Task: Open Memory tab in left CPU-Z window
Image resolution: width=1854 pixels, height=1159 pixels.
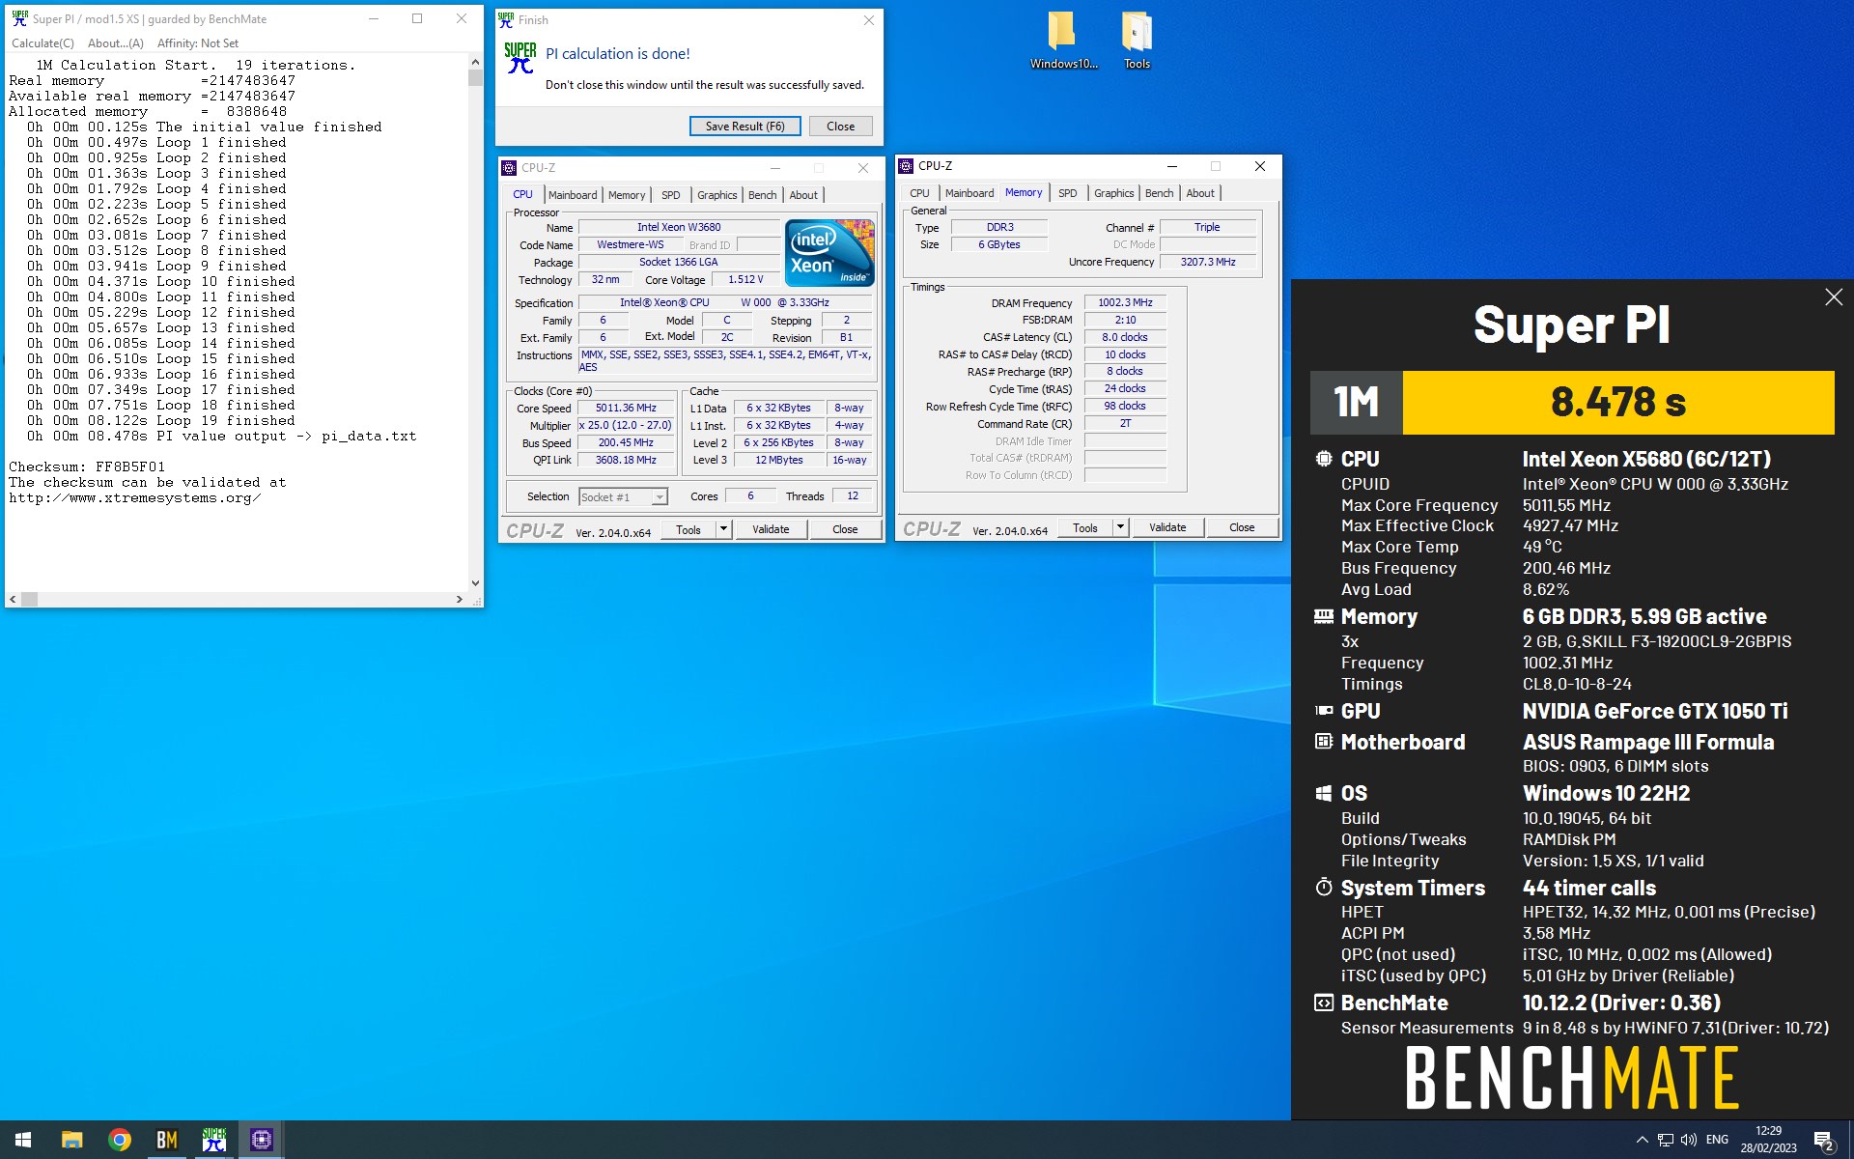Action: (x=627, y=195)
